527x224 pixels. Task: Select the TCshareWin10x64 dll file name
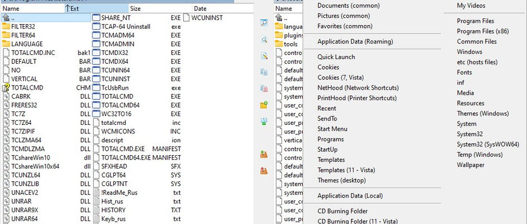pos(35,166)
